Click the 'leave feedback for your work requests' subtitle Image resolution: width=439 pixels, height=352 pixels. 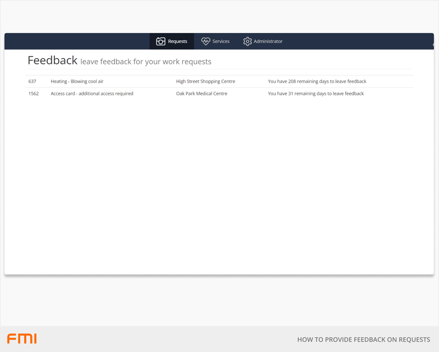coord(145,62)
